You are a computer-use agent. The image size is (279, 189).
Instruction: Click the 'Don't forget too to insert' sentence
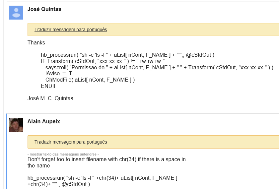click(x=106, y=159)
